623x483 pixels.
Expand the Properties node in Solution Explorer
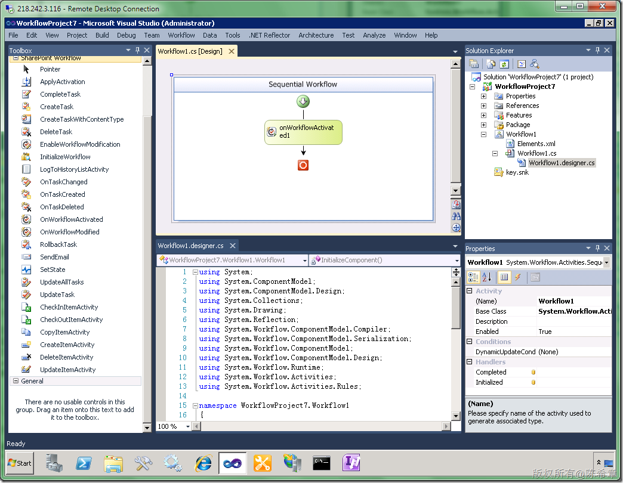(483, 96)
